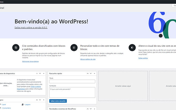Click 'Personalize todo o site' heading
Image resolution: width=176 pixels, height=110 pixels.
[x=100, y=47]
